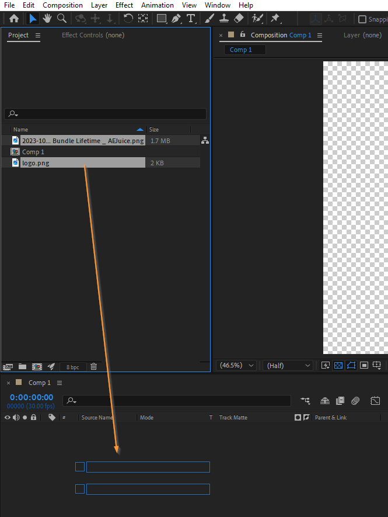Toggle the transparency grid button
This screenshot has height=517, width=388.
pos(338,365)
